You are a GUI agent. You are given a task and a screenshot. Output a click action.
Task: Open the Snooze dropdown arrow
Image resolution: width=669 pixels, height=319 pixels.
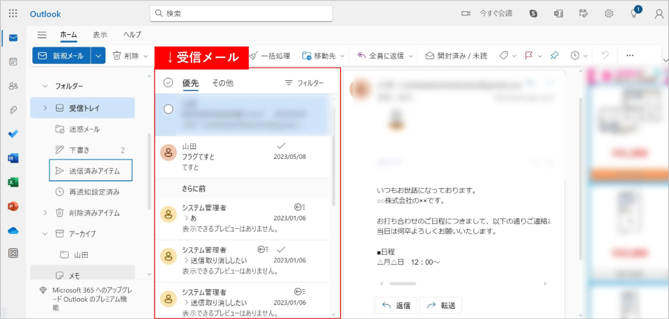(x=586, y=56)
